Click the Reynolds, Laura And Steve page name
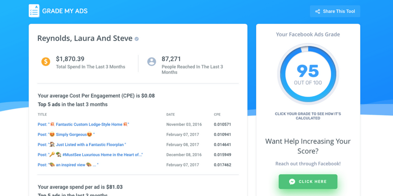Image resolution: width=393 pixels, height=196 pixels. click(84, 38)
